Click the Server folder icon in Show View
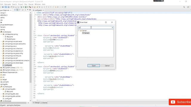Image resolution: width=191 pixels, height=107 pixels. click(x=81, y=31)
